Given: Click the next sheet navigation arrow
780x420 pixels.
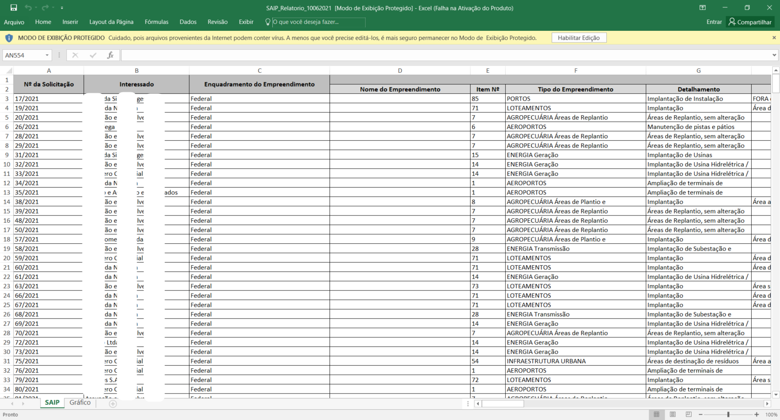Looking at the screenshot, I should click(x=23, y=404).
